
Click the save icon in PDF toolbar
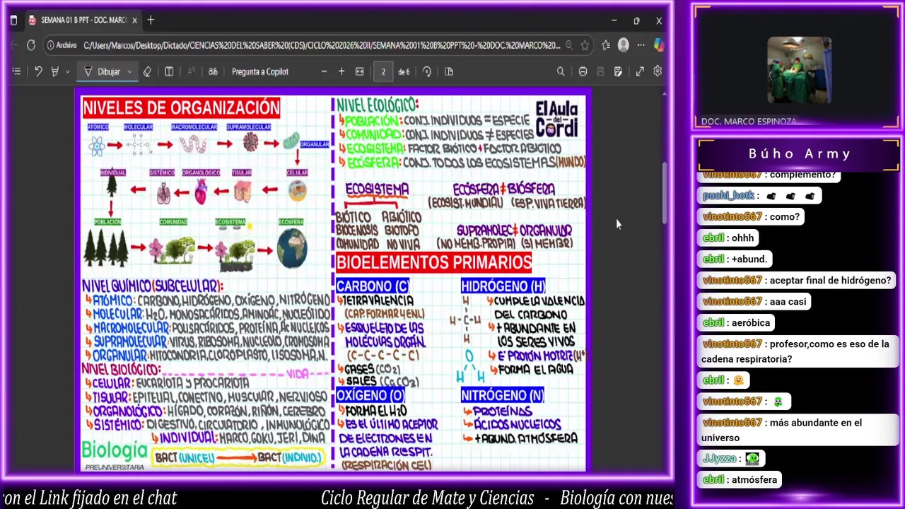tap(600, 71)
